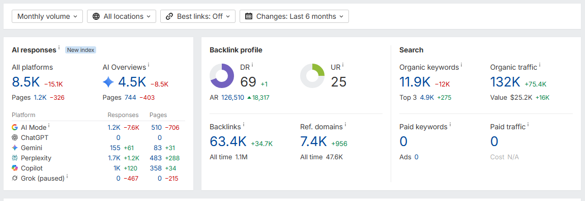Click the UR value 25
This screenshot has height=201, width=585.
click(x=339, y=81)
